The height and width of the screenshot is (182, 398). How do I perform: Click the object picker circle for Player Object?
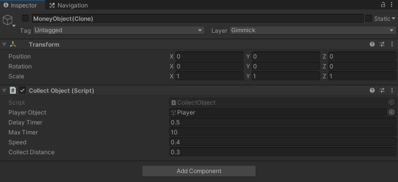point(392,112)
